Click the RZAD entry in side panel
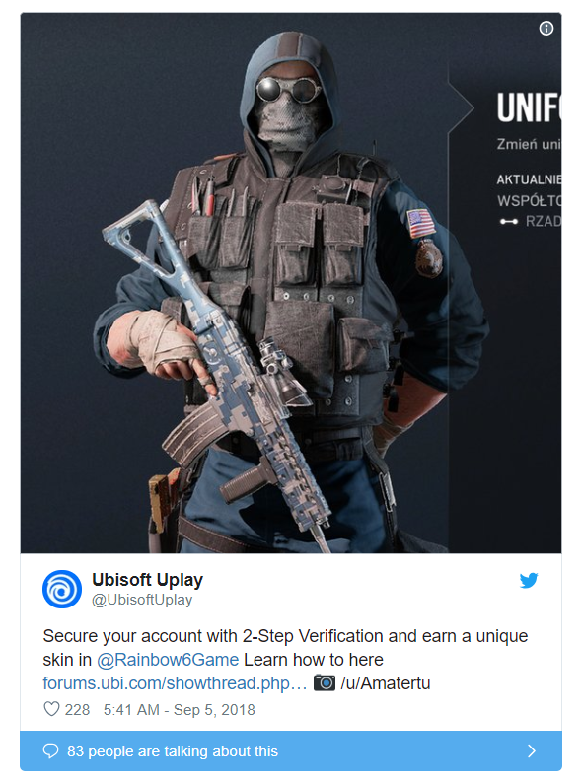 pos(543,221)
